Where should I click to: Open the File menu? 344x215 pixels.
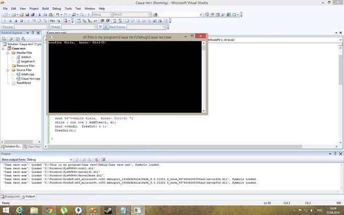[x=5, y=9]
